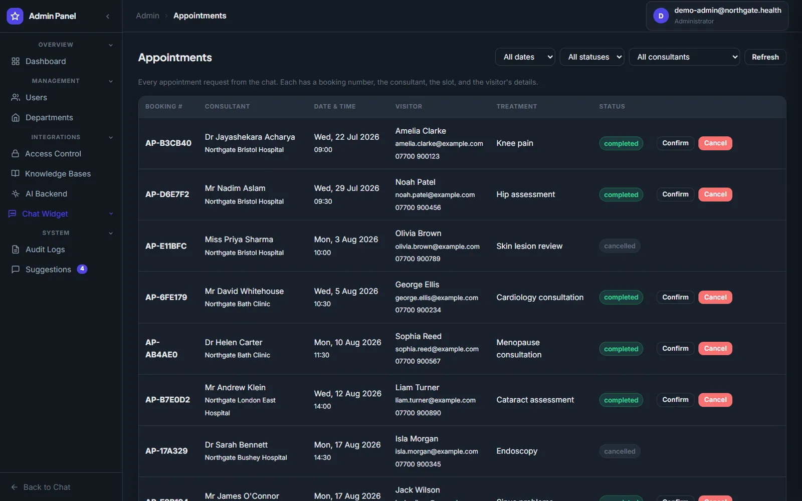This screenshot has height=501, width=802.
Task: Click the user avatar with letter D
Action: (x=661, y=16)
